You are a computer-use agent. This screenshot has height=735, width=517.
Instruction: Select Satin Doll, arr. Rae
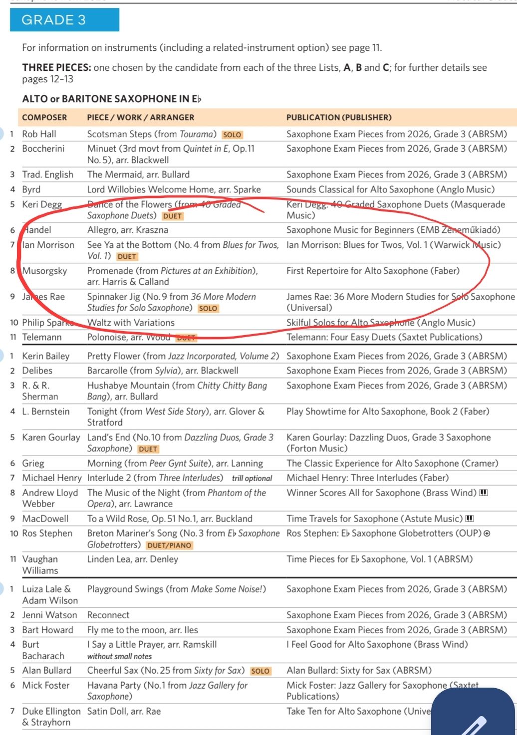click(124, 711)
